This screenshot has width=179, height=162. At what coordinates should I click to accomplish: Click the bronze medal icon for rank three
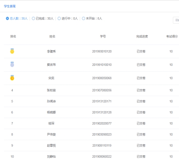click(12, 78)
